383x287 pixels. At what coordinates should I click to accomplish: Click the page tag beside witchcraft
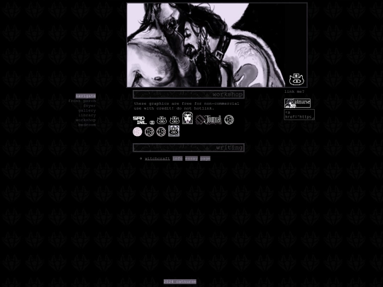[x=205, y=159]
